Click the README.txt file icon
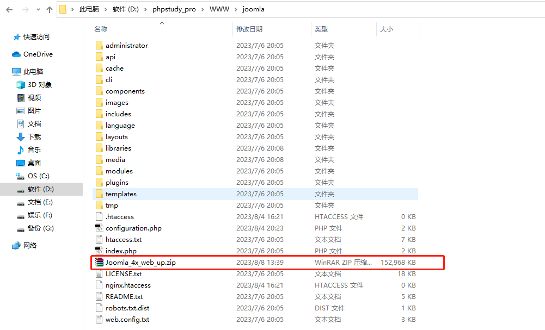The height and width of the screenshot is (330, 545). click(99, 297)
